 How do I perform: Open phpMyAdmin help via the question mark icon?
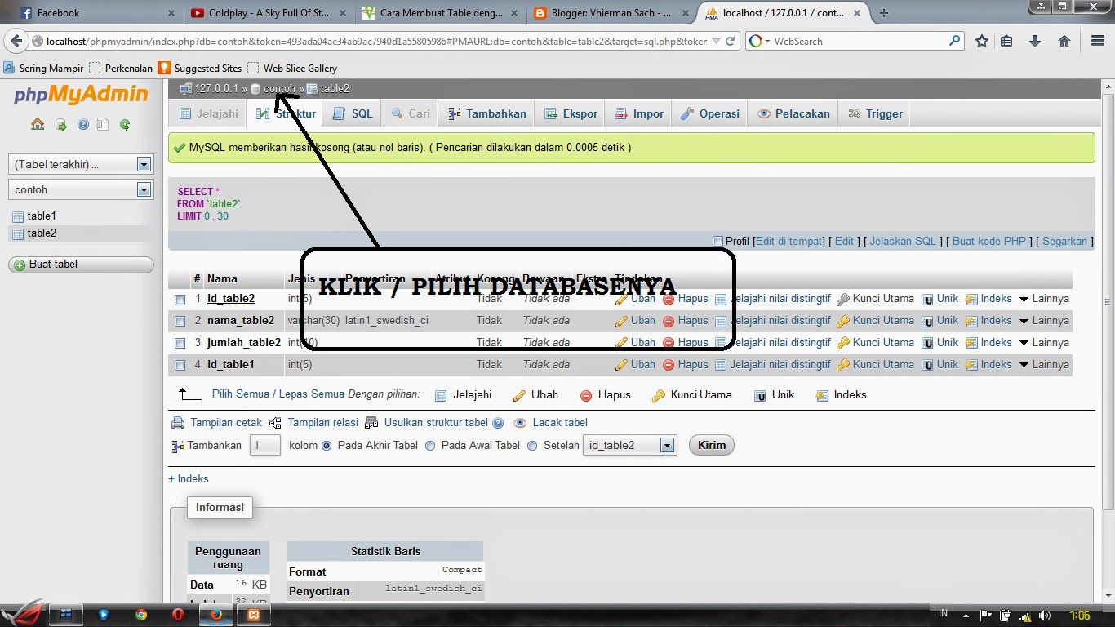[82, 124]
